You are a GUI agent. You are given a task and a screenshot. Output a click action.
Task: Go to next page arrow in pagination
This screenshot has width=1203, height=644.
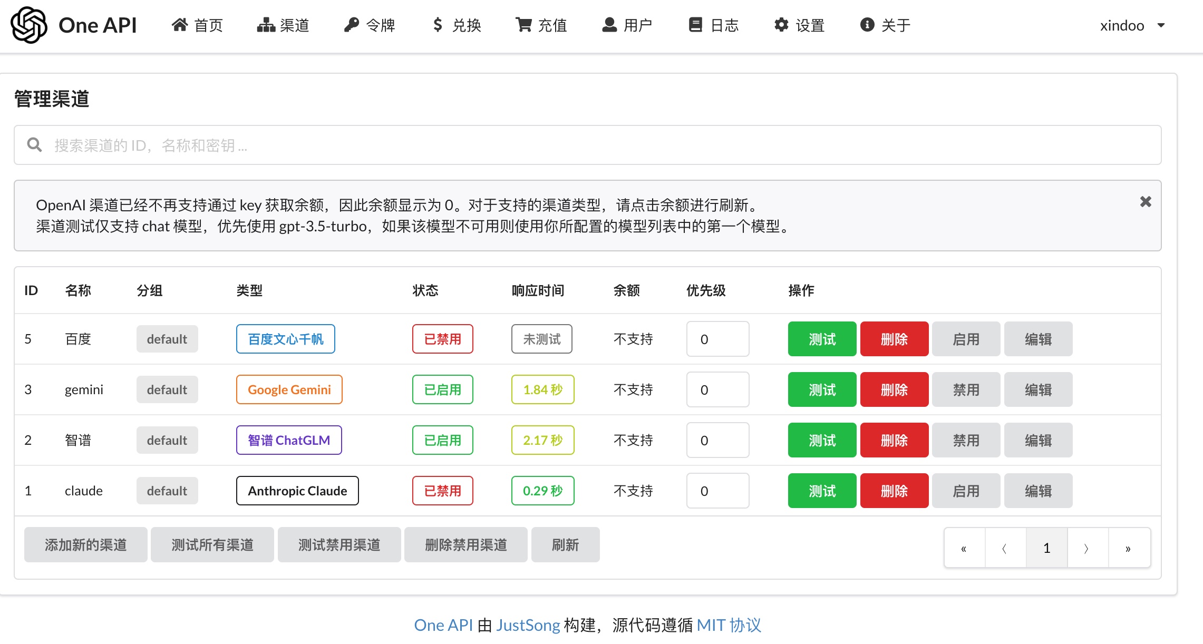pyautogui.click(x=1086, y=548)
